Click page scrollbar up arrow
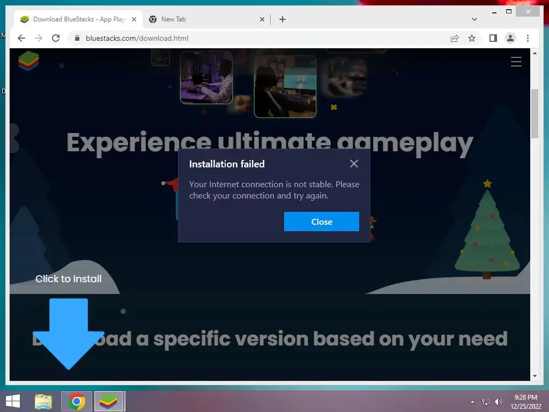Image resolution: width=549 pixels, height=412 pixels. click(x=535, y=53)
